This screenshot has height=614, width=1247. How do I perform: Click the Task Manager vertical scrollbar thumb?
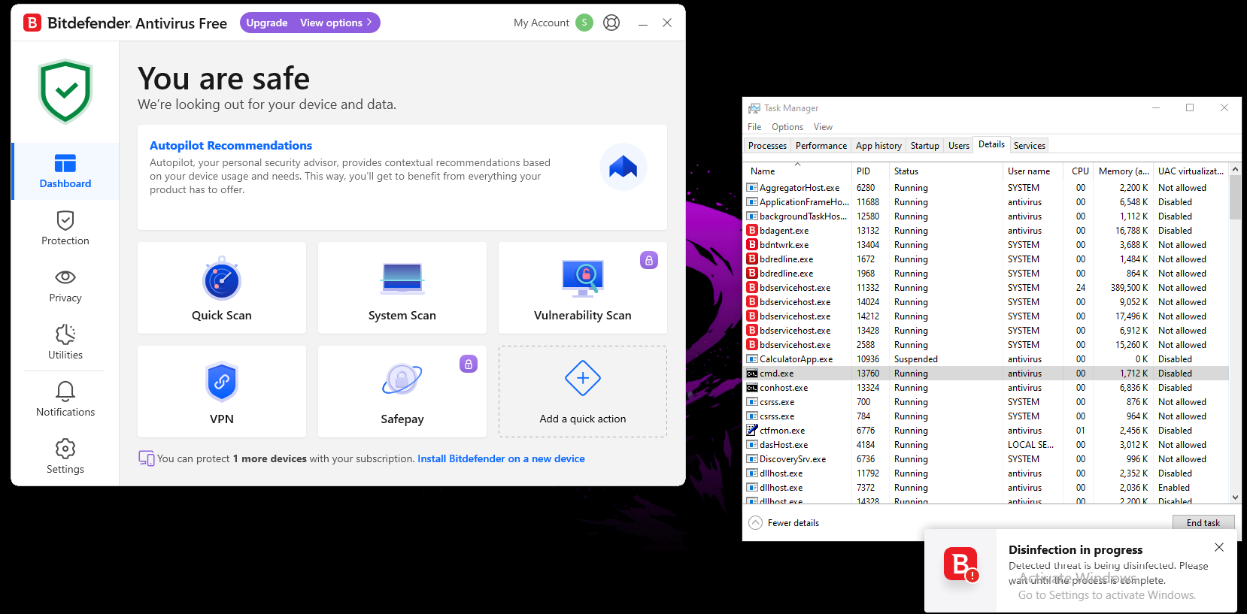click(1235, 198)
